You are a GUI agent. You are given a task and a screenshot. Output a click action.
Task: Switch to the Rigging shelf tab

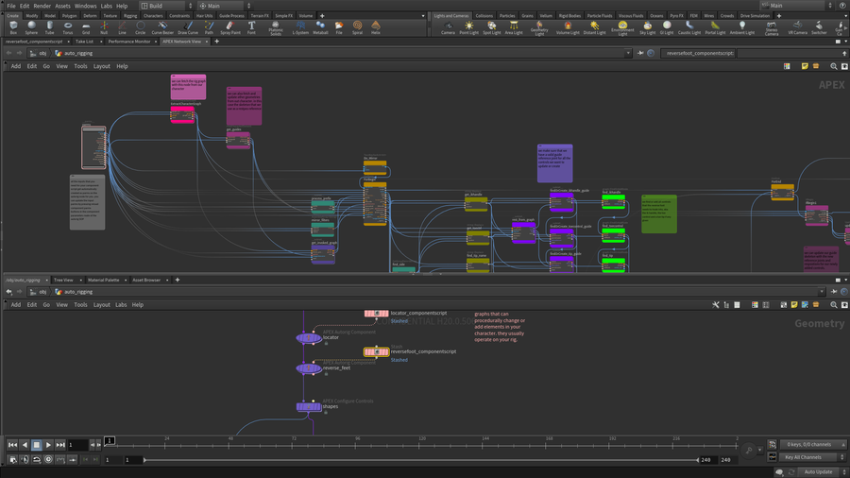click(130, 16)
